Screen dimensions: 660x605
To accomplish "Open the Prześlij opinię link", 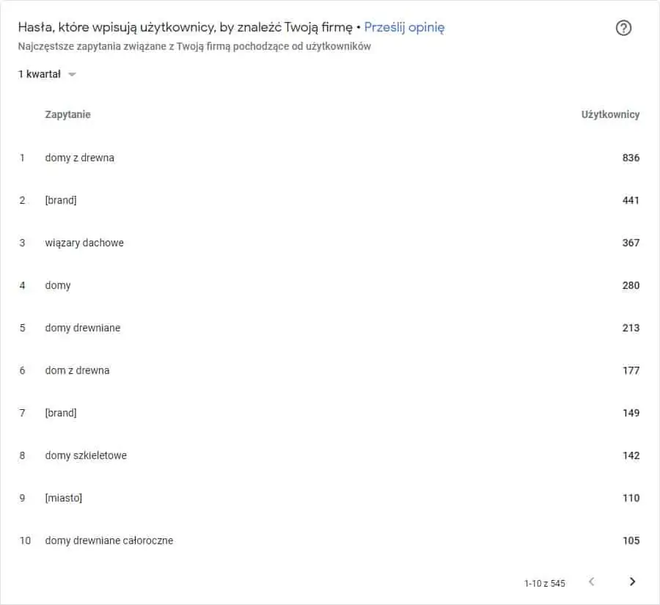I will (x=404, y=27).
